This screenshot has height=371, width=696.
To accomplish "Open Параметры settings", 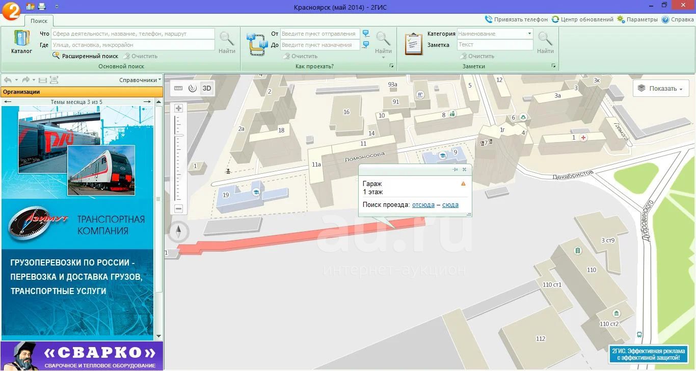I will (x=637, y=19).
